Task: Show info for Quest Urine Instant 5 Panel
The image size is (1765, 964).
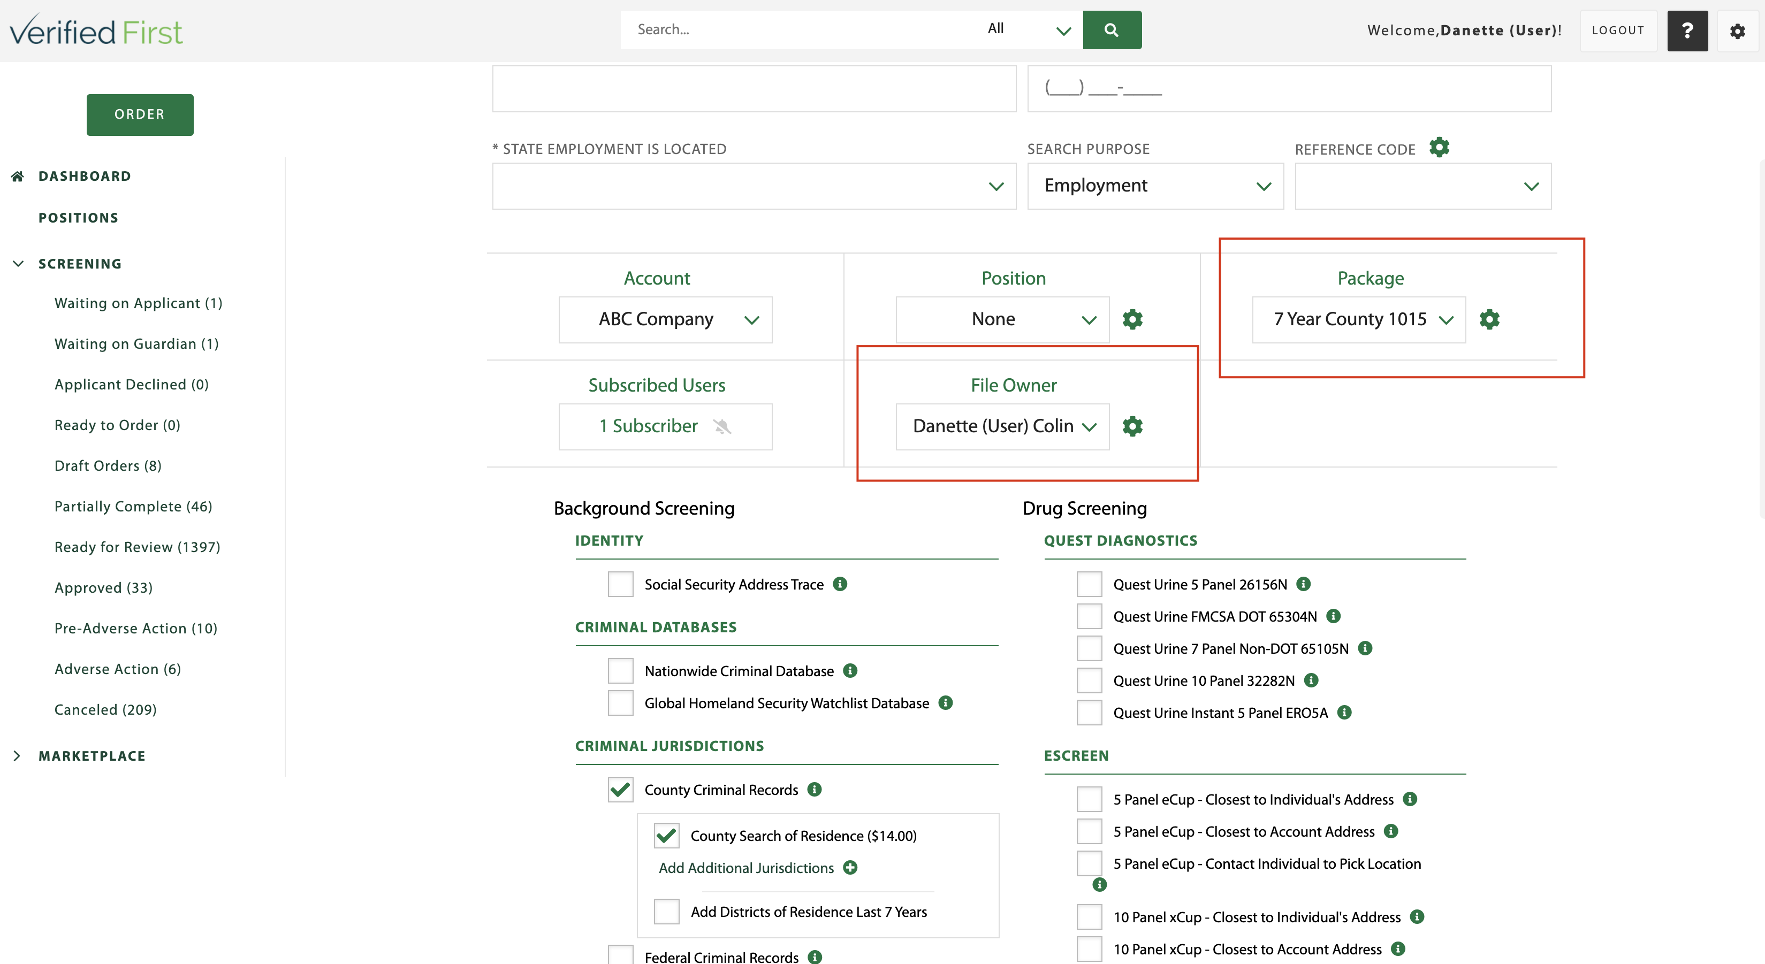Action: pyautogui.click(x=1345, y=712)
